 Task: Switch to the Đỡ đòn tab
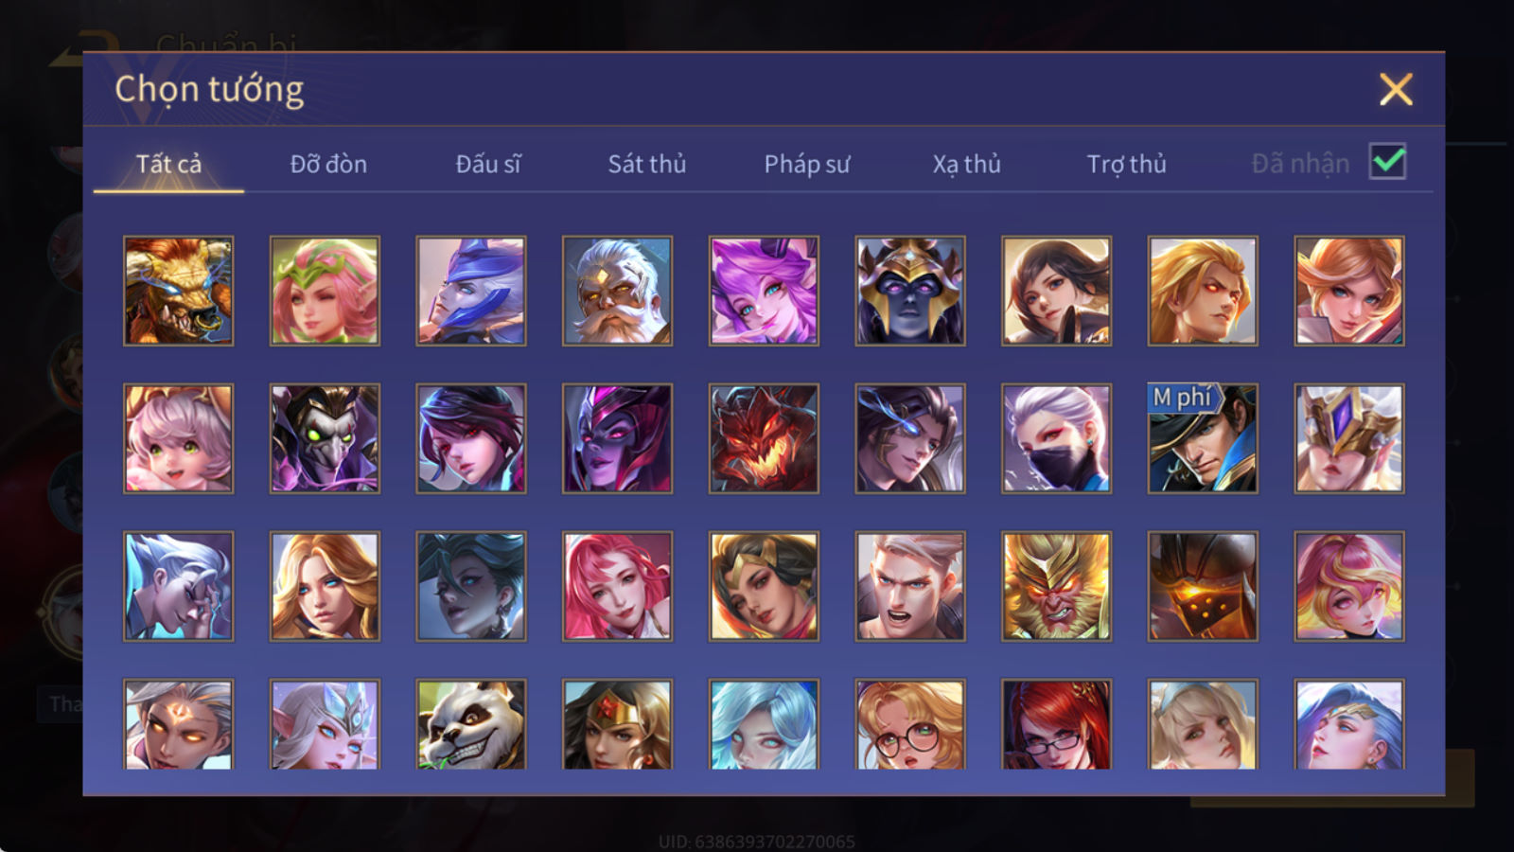pyautogui.click(x=328, y=164)
